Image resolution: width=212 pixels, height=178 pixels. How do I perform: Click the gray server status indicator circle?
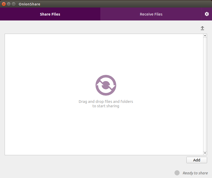coord(177,173)
